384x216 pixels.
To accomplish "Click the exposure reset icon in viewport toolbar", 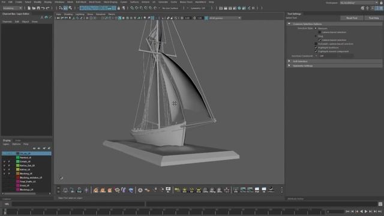I will (x=182, y=18).
